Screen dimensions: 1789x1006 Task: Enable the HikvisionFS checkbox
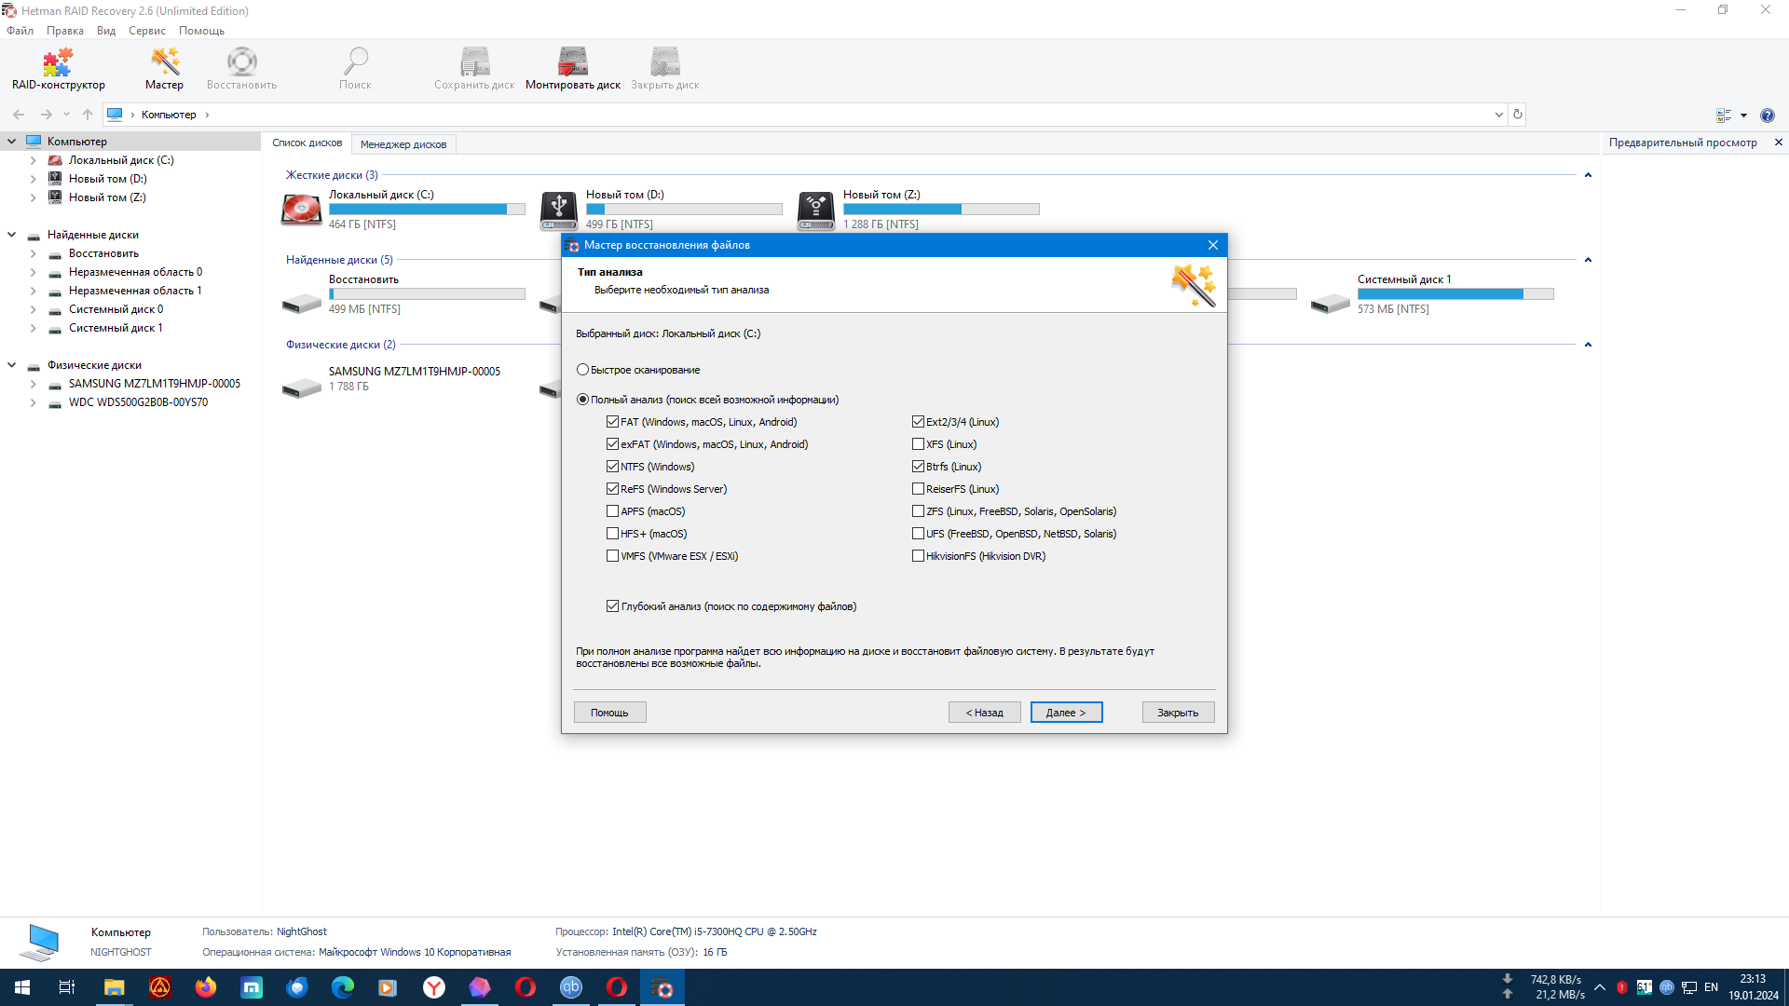tap(918, 556)
